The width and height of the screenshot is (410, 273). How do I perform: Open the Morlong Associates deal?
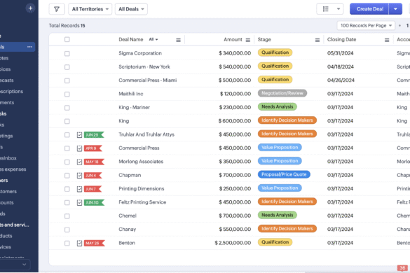tap(141, 162)
